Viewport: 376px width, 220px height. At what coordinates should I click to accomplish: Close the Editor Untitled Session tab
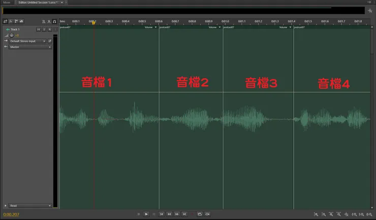(66, 3)
